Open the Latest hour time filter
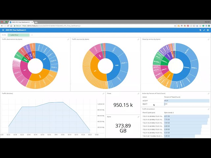This screenshot has width=211, height=158. pyautogui.click(x=18, y=35)
